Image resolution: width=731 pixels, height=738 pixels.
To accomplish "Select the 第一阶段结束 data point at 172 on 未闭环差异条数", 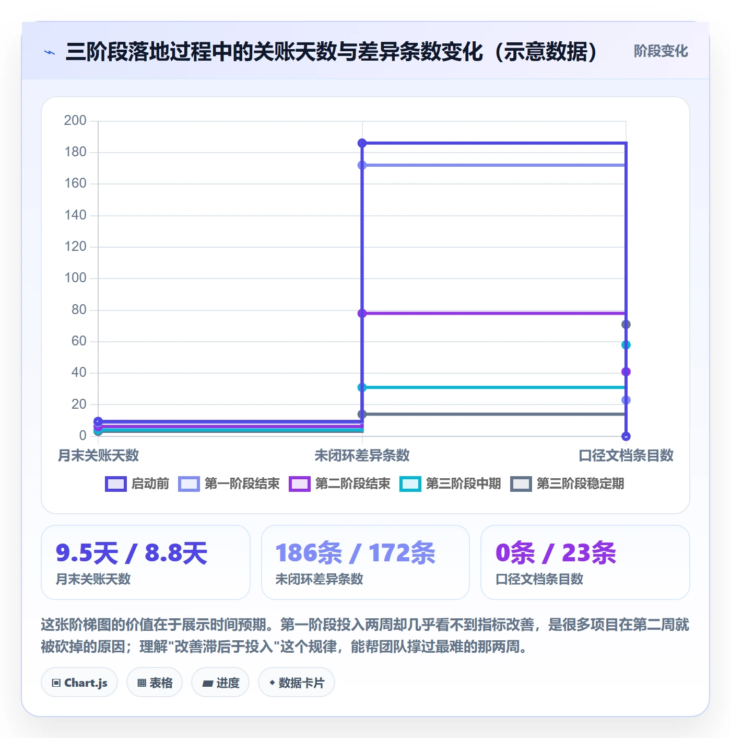I will click(x=362, y=165).
